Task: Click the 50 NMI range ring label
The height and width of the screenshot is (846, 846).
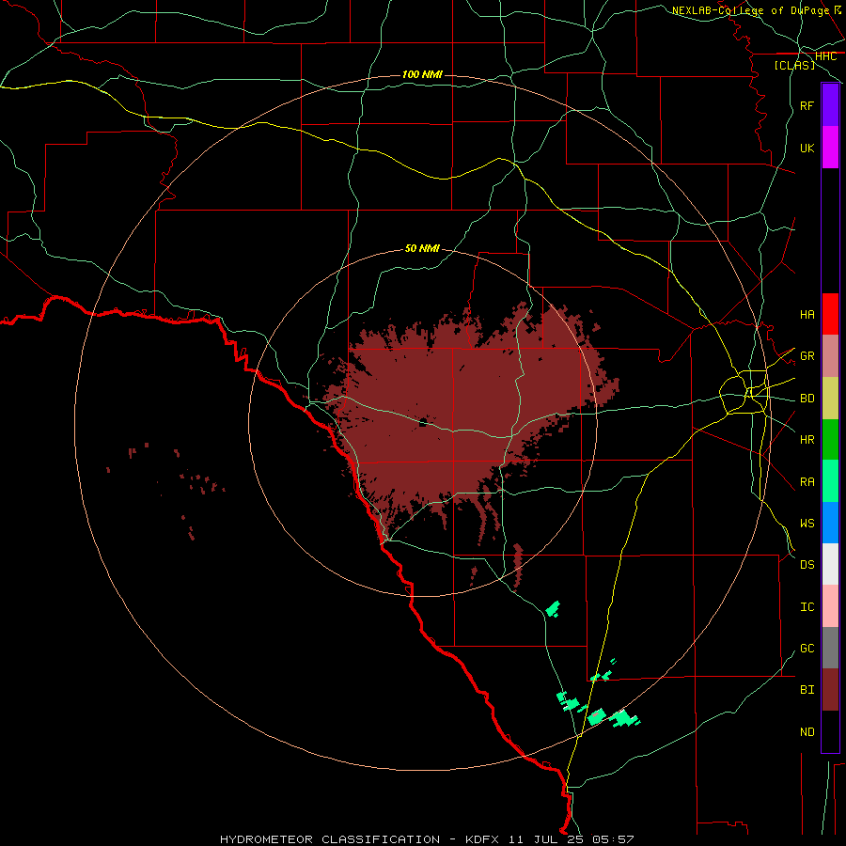Action: tap(422, 248)
